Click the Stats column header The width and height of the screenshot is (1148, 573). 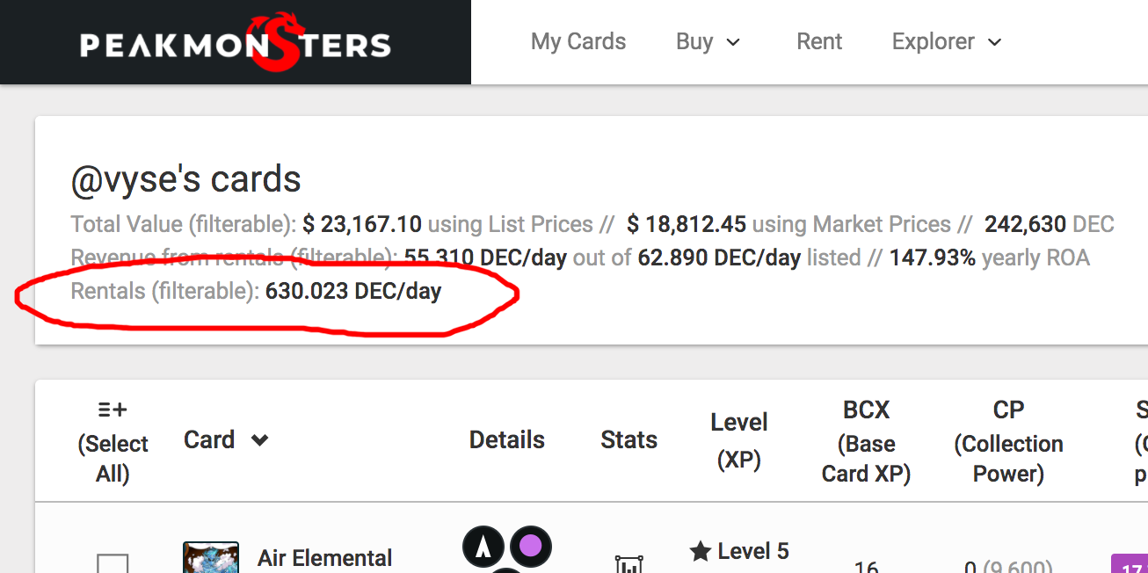coord(629,439)
